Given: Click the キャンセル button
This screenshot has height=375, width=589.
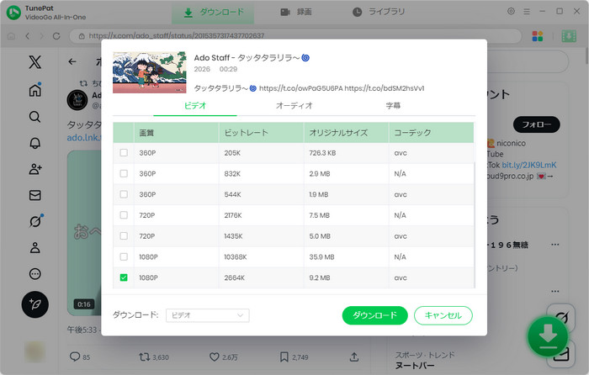Looking at the screenshot, I should click(443, 315).
